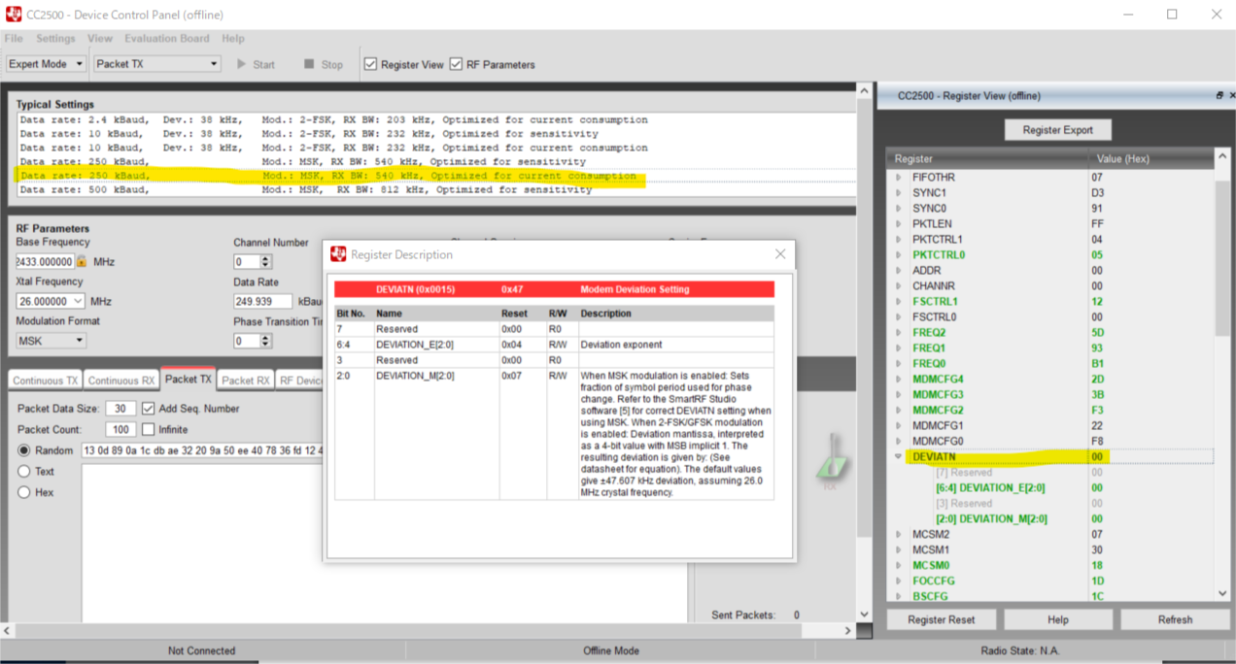Open the Settings menu
The image size is (1236, 664).
[55, 39]
